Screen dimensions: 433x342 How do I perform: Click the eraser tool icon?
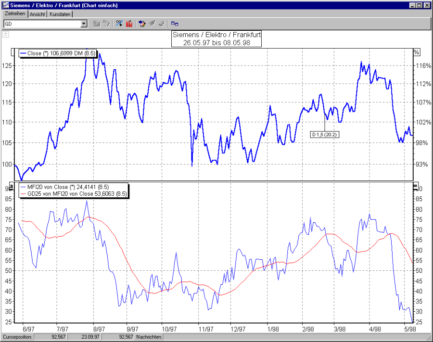162,23
